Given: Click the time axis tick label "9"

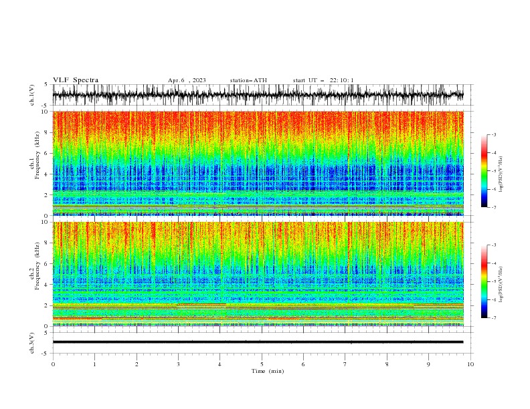Looking at the screenshot, I should [428, 364].
